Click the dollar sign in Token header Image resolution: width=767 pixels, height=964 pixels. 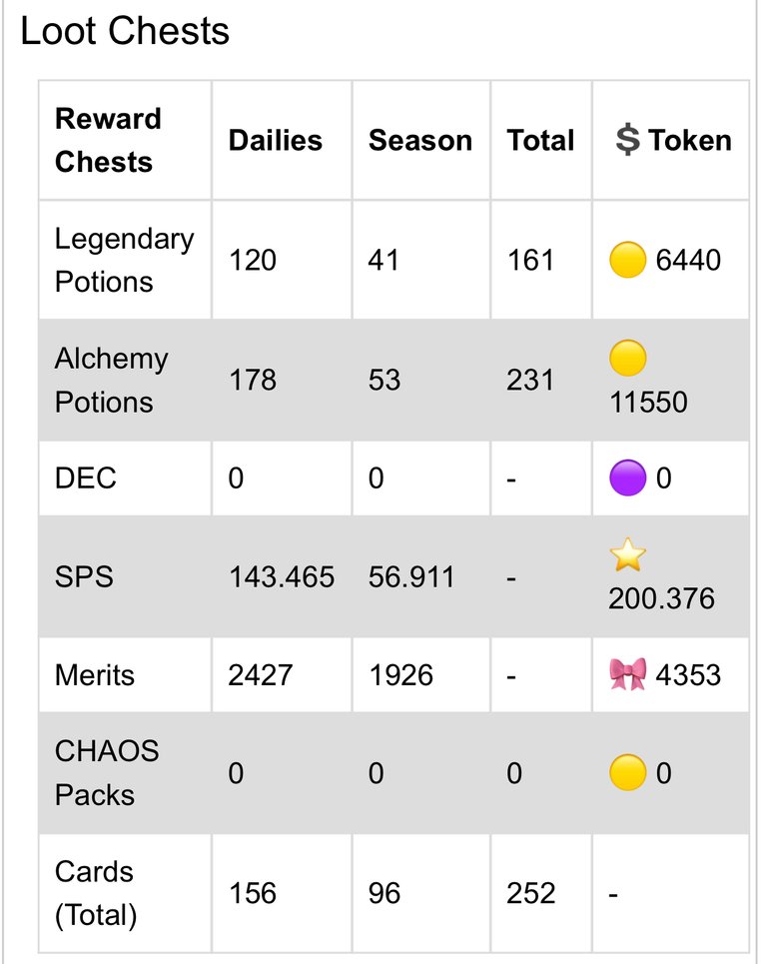[x=627, y=140]
